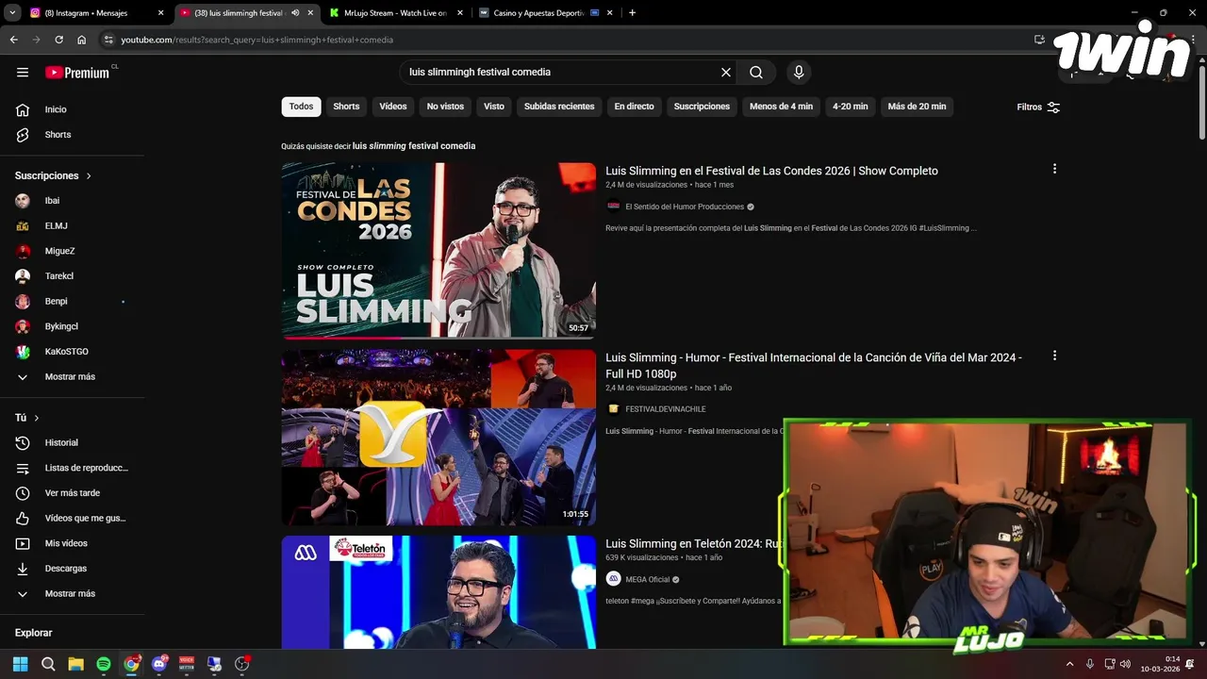Reload the YouTube page

[x=58, y=40]
